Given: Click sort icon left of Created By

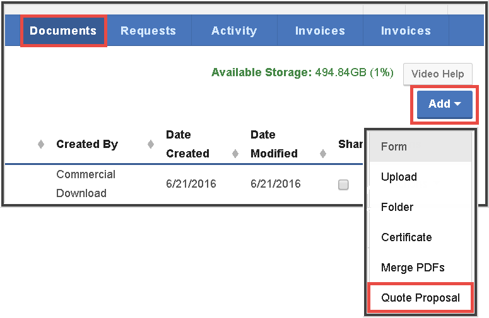Looking at the screenshot, I should 41,144.
